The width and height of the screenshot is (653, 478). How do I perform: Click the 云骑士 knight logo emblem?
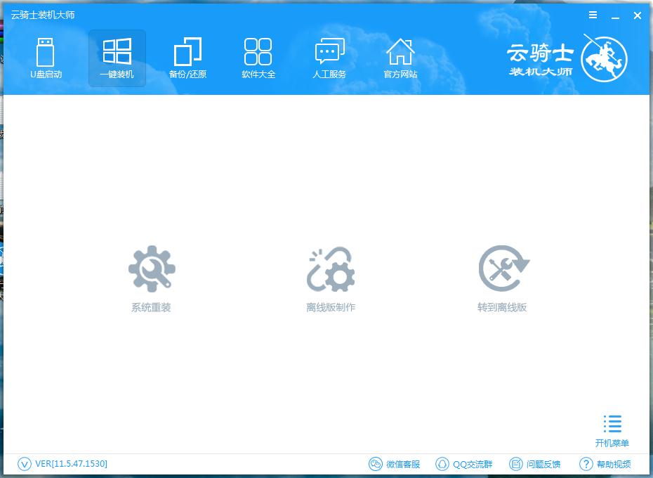pos(603,58)
